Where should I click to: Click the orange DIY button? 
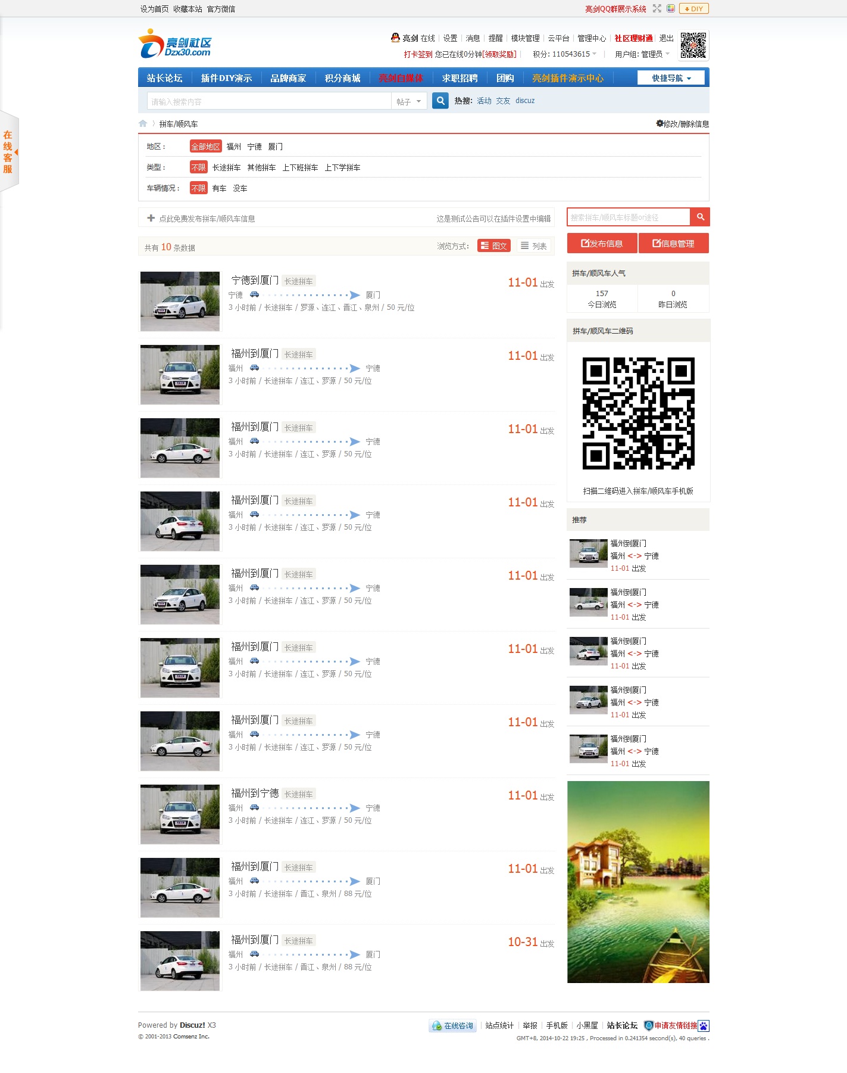tap(694, 8)
